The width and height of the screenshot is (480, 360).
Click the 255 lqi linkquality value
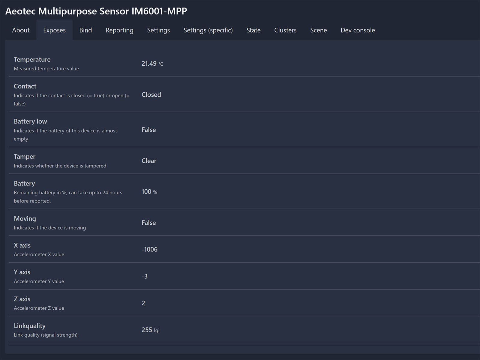tap(150, 330)
